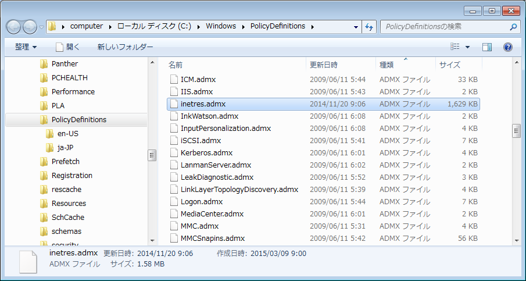Sort by the 更新日時 column header

click(x=323, y=65)
